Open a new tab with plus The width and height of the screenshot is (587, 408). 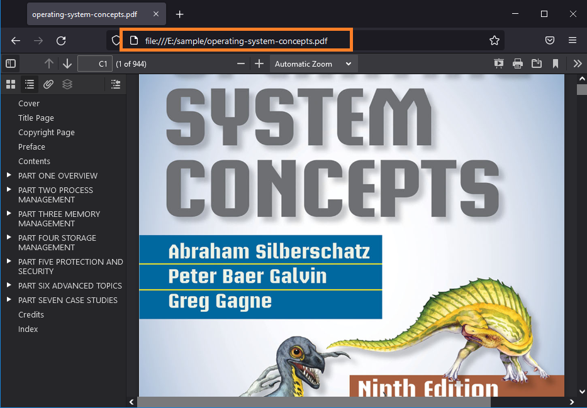[180, 14]
